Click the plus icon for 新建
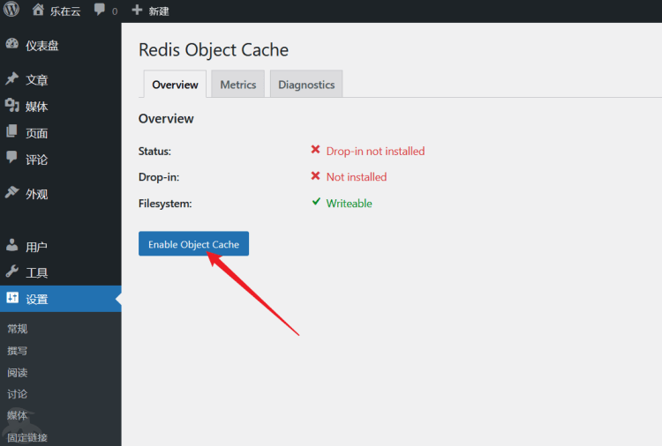The height and width of the screenshot is (446, 662). [137, 10]
